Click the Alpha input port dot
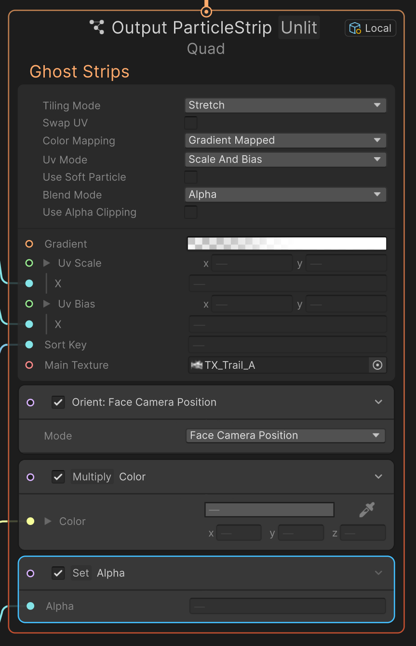The width and height of the screenshot is (416, 646). pos(30,606)
